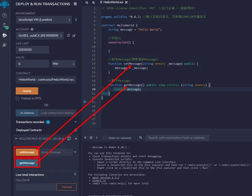Image resolution: width=252 pixels, height=196 pixels.
Task: Click line number 20 in the gutter
Action: (x=94, y=89)
